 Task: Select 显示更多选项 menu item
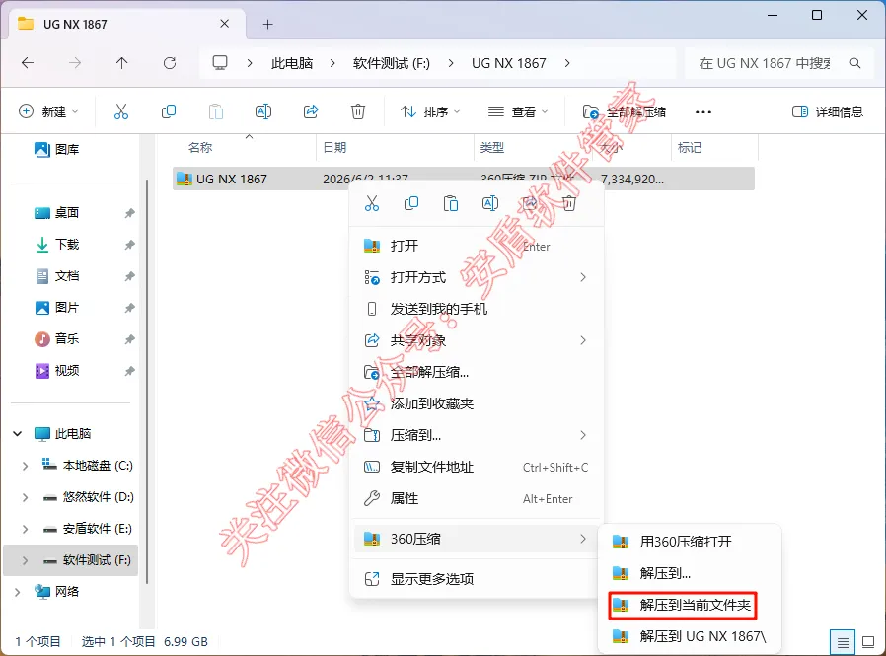click(x=477, y=579)
